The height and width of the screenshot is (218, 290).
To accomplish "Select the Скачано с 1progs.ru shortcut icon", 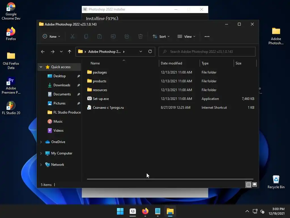I will [89, 107].
